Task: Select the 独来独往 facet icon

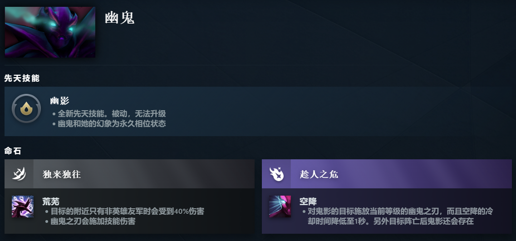Action: click(x=19, y=174)
